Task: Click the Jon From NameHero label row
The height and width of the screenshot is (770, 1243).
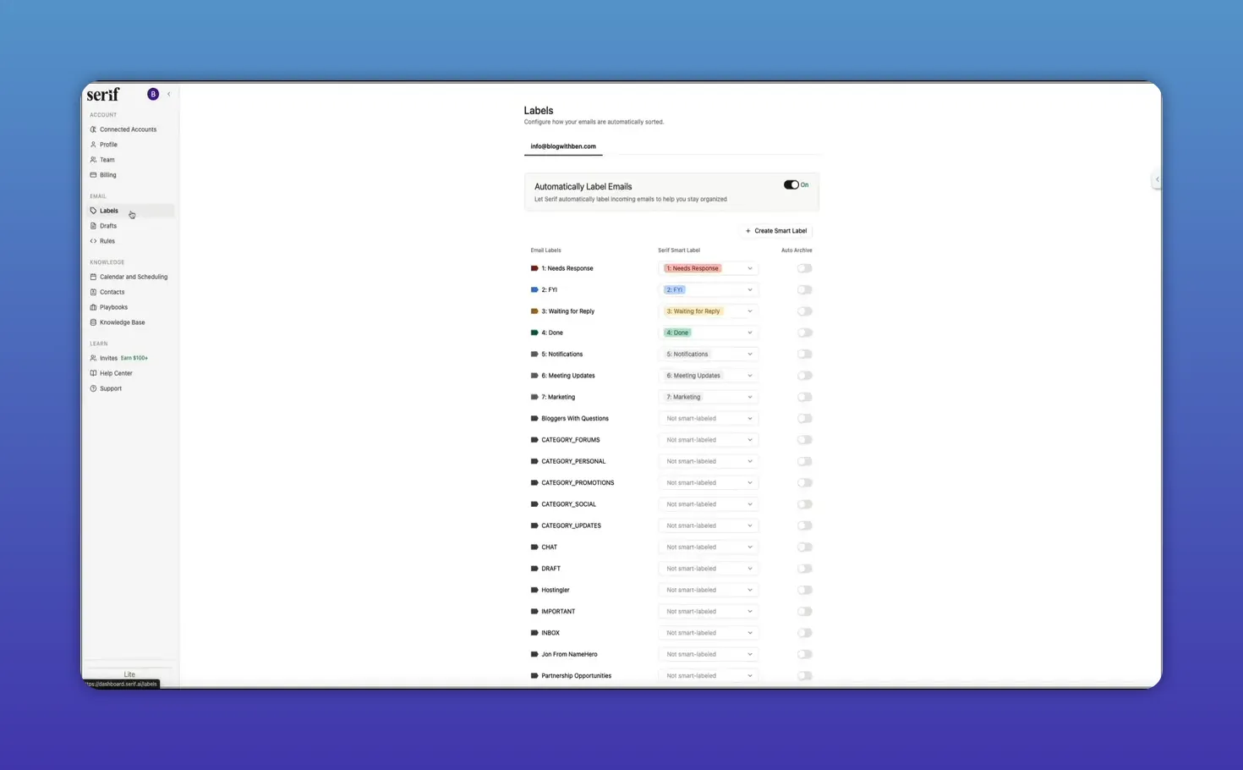Action: coord(671,654)
